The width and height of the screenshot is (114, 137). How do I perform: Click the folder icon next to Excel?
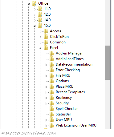(46, 48)
